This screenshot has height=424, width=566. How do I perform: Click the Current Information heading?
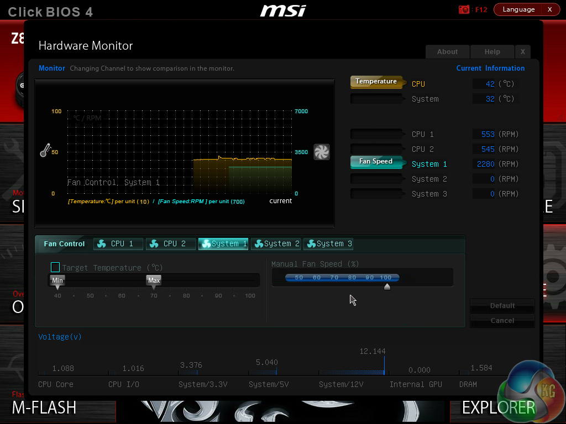490,68
